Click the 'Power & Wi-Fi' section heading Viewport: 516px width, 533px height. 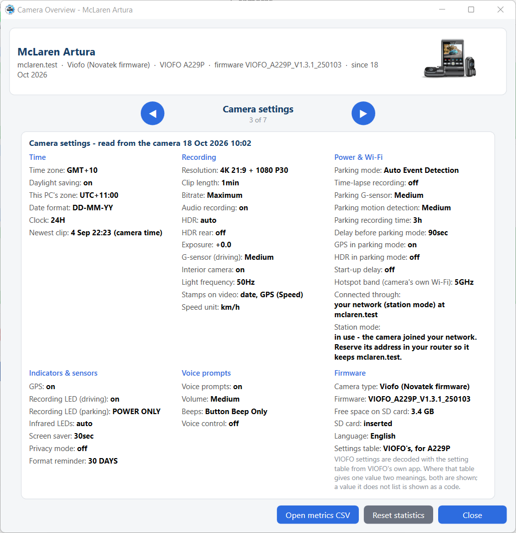click(358, 157)
